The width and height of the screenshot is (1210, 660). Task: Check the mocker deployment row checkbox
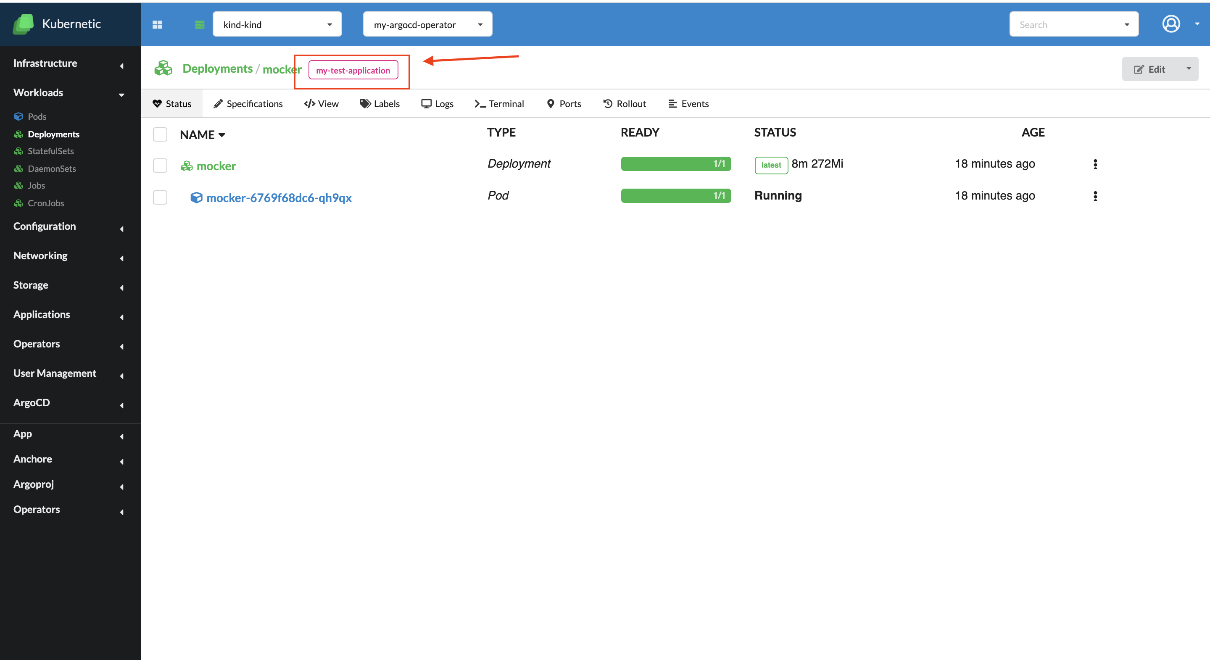pyautogui.click(x=160, y=165)
